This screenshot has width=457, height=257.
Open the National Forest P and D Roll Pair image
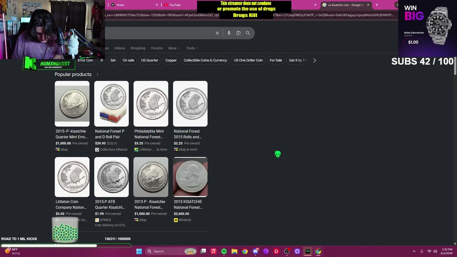pos(111,104)
